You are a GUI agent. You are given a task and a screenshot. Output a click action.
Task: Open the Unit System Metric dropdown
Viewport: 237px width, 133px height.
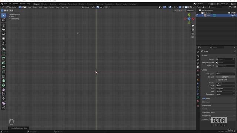[225, 74]
